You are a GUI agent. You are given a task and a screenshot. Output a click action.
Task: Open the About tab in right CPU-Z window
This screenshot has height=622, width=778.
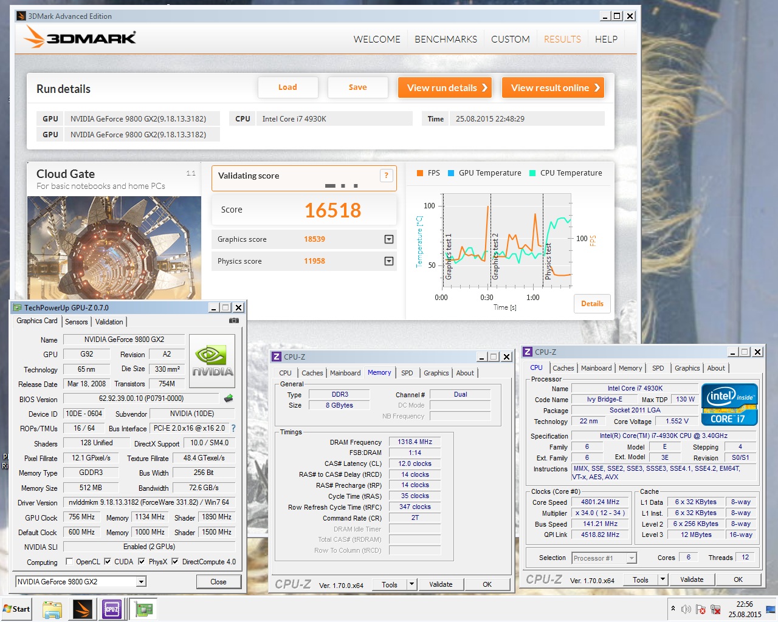716,368
